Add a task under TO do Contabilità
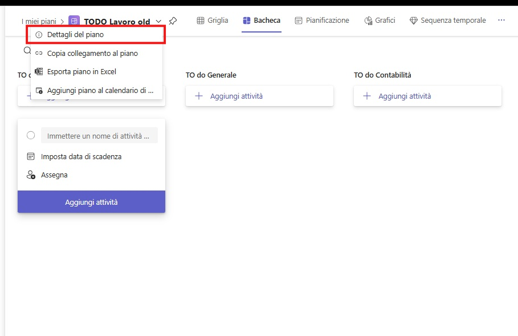This screenshot has height=336, width=518. [x=427, y=96]
